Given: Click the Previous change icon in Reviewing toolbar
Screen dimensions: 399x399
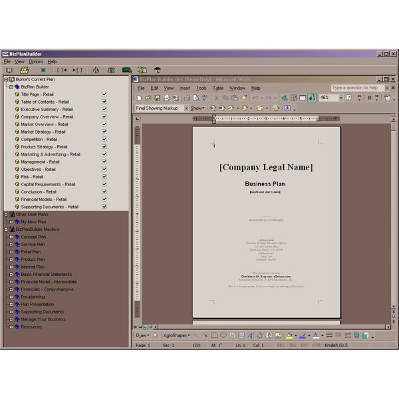Looking at the screenshot, I should click(x=213, y=108).
